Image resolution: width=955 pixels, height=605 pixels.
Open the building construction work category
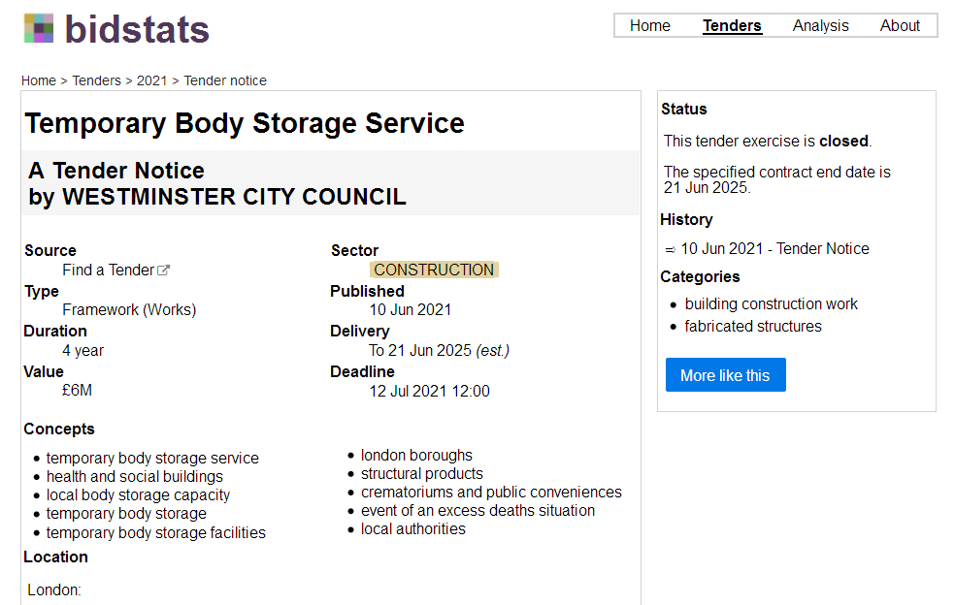[771, 304]
